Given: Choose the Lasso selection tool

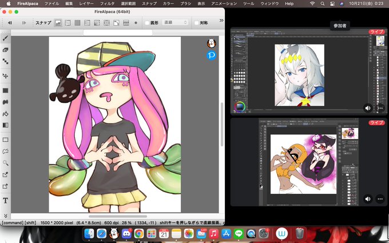Looking at the screenshot, I should [6, 152].
